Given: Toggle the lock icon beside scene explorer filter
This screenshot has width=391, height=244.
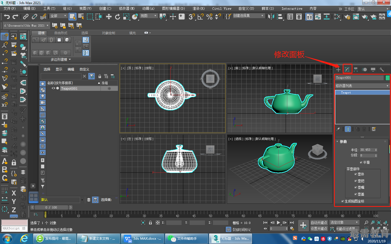Looking at the screenshot, I should (100, 76).
